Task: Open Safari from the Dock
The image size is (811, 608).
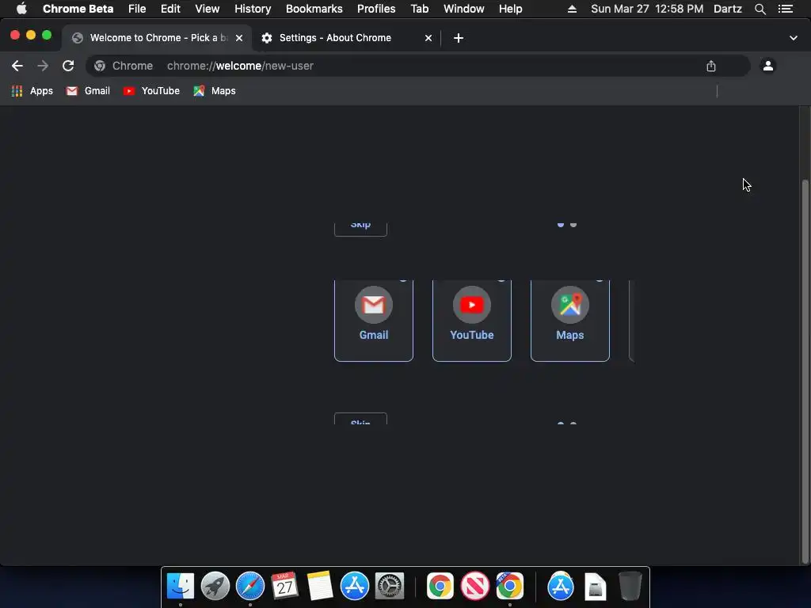Action: click(x=250, y=586)
